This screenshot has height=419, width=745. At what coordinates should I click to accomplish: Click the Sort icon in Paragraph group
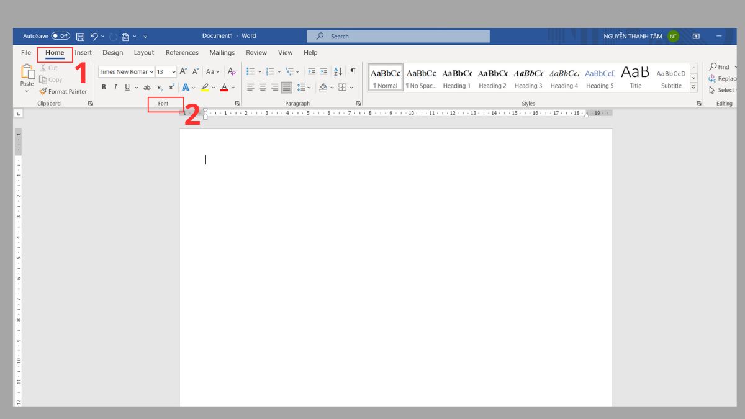click(337, 71)
